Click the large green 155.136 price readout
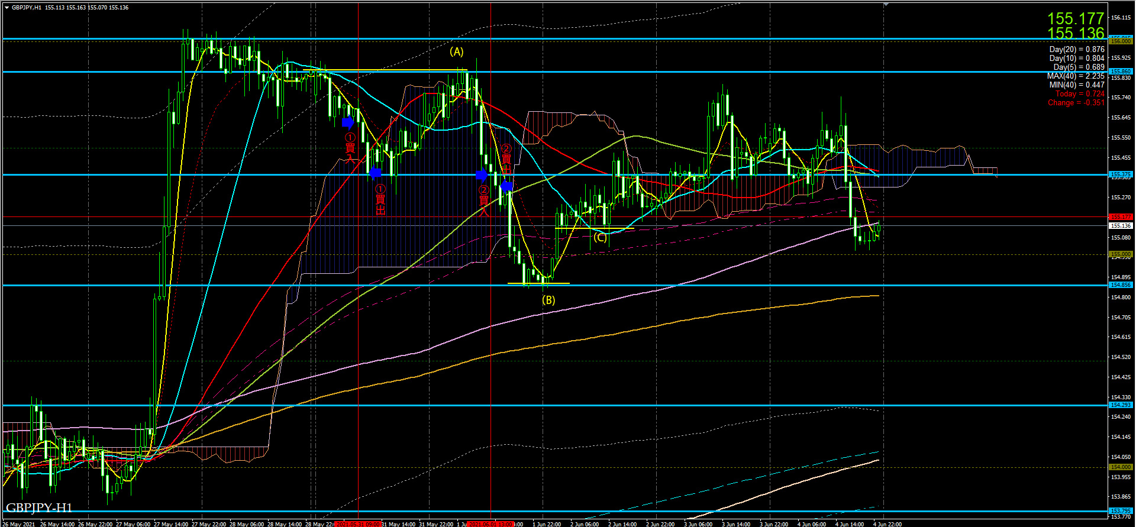The height and width of the screenshot is (527, 1136). click(1076, 33)
